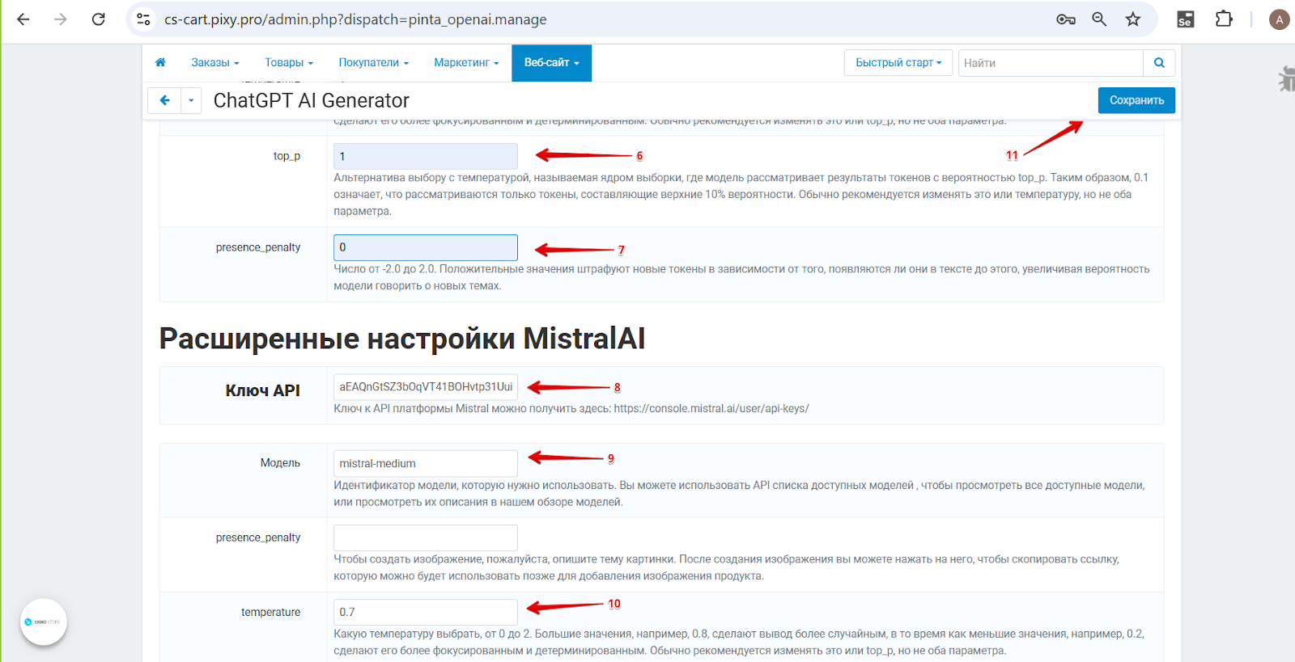Viewport: 1295px width, 662px height.
Task: Click the Расширенные настройки MistralAI heading
Action: pos(402,339)
